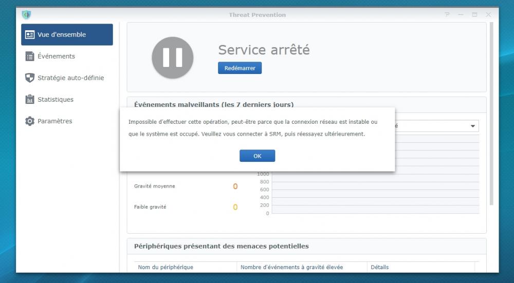The image size is (514, 283).
Task: Click Périphériques présentant des menaces potentielles heading
Action: point(221,246)
